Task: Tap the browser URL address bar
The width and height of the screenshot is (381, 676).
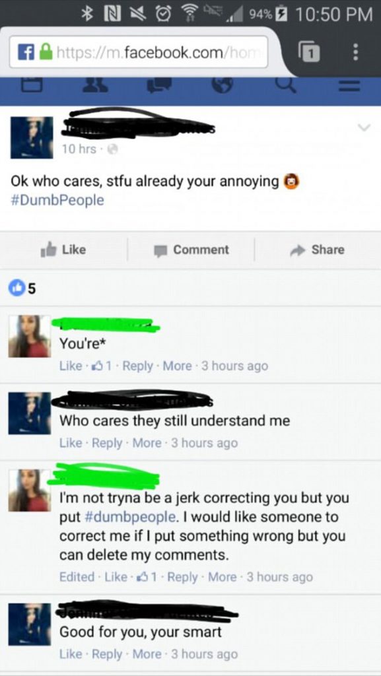Action: [139, 51]
